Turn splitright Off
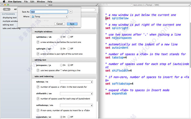Viewport: 191px width, 119px height. 69,49
